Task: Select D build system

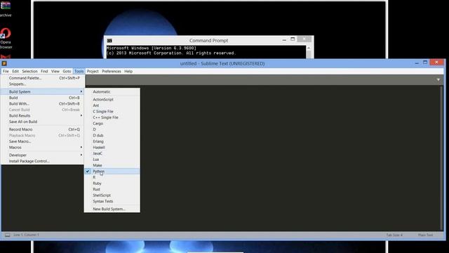Action: coord(112,129)
